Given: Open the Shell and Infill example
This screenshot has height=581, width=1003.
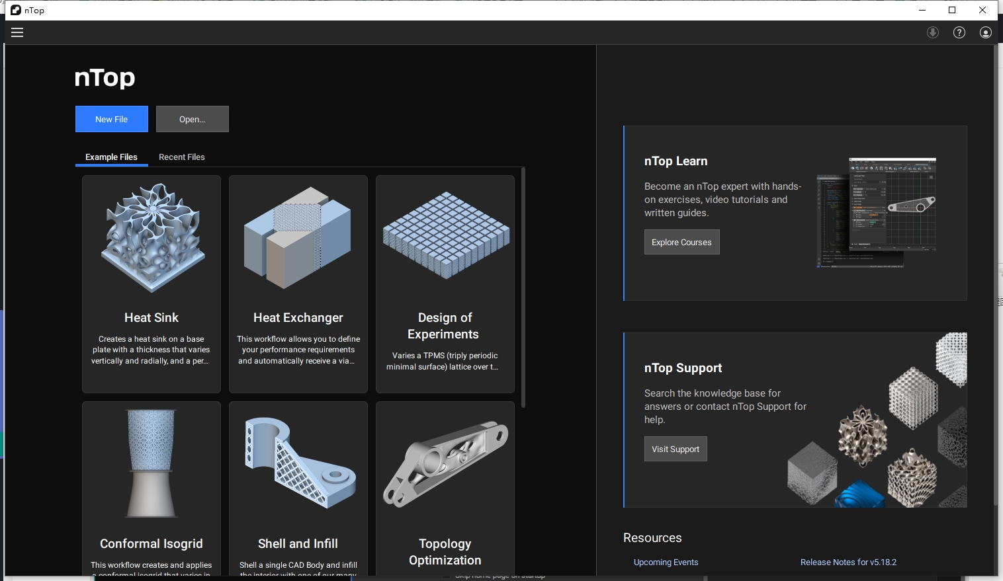Looking at the screenshot, I should 298,489.
